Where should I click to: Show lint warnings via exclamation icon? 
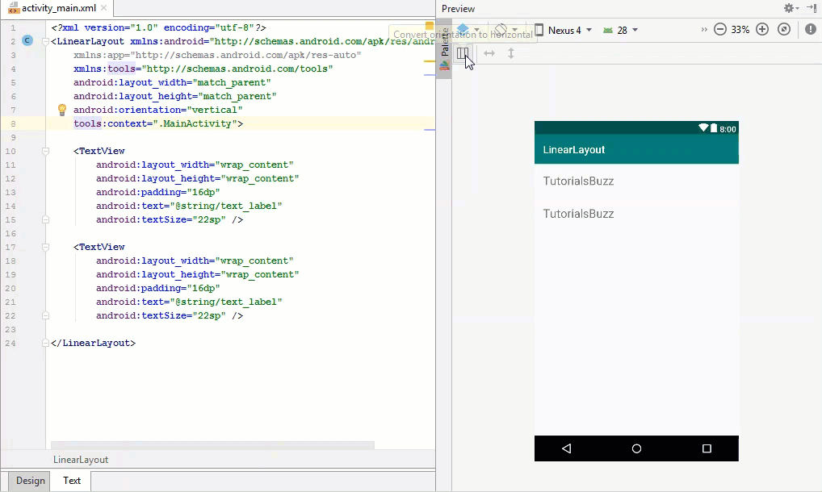811,29
